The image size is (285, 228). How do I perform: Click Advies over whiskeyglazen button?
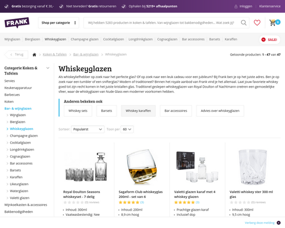(220, 111)
